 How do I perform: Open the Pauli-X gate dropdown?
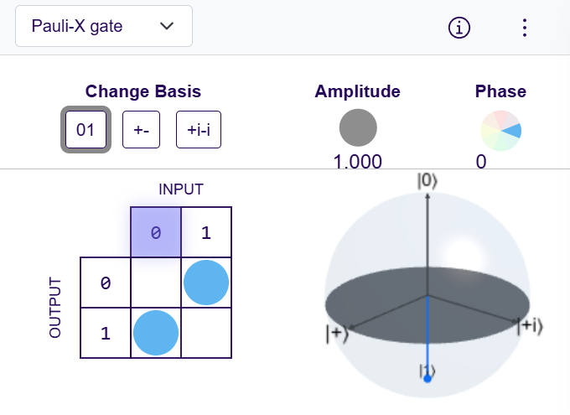[104, 26]
